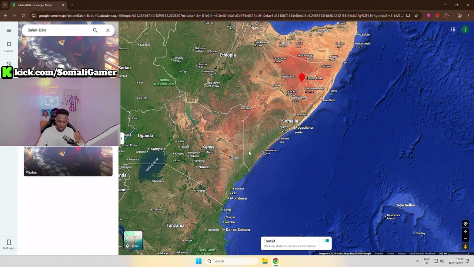The width and height of the screenshot is (474, 267).
Task: Show hidden system tray icons
Action: (417, 261)
